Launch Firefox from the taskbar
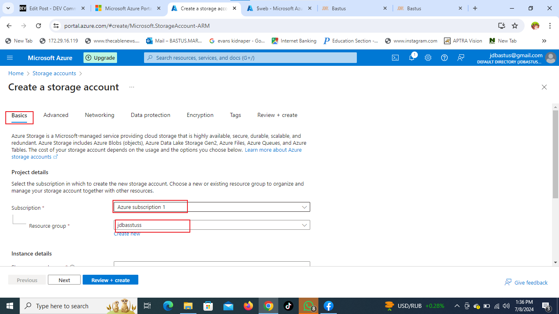 pyautogui.click(x=248, y=306)
